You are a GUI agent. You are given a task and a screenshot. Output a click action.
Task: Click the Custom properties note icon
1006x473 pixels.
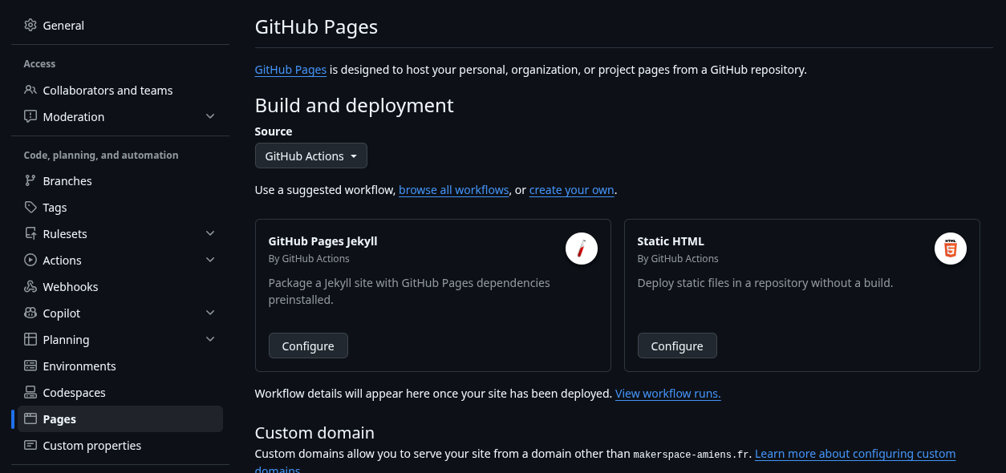30,445
